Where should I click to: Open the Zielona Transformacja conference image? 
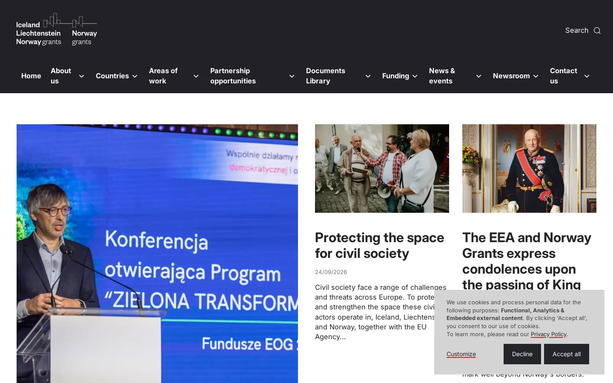(x=157, y=254)
